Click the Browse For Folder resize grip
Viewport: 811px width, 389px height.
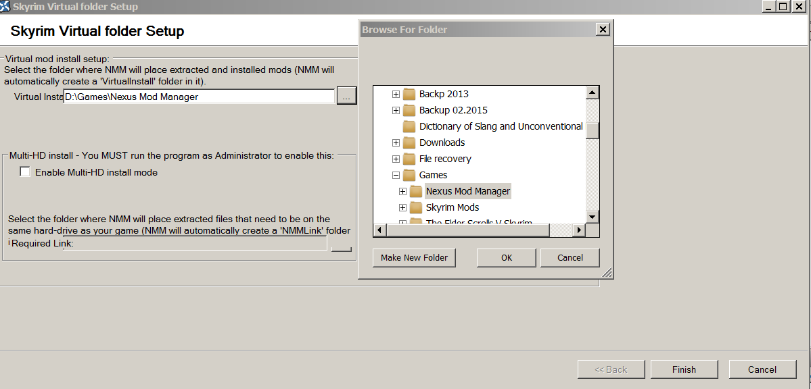pyautogui.click(x=607, y=273)
